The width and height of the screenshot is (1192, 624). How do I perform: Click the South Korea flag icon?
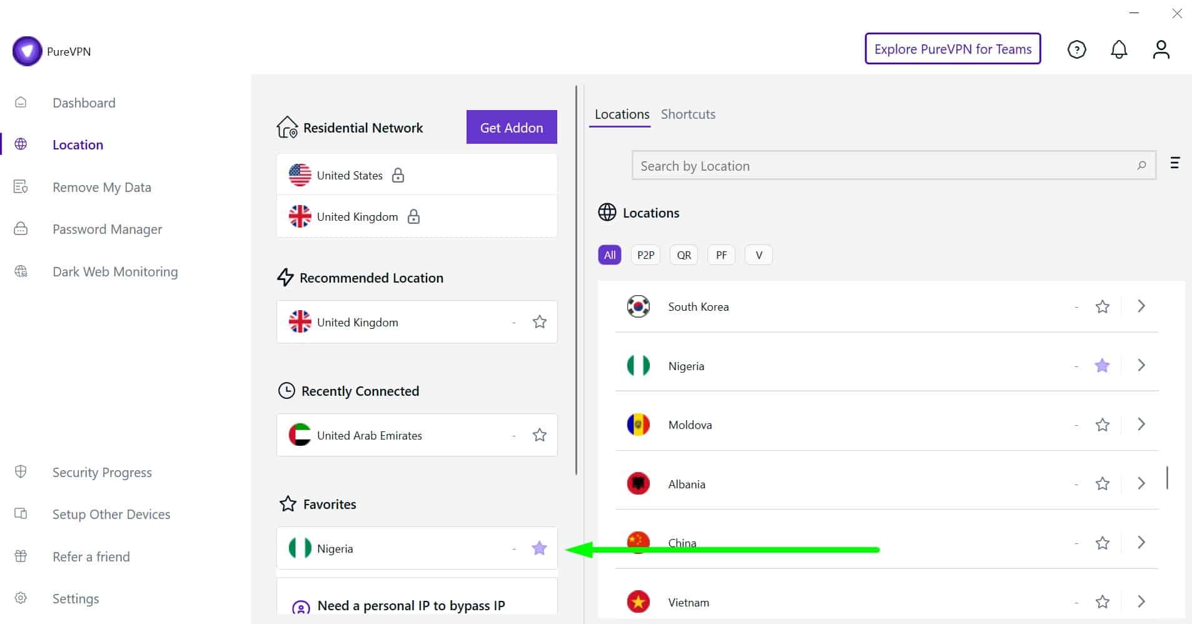pos(638,306)
